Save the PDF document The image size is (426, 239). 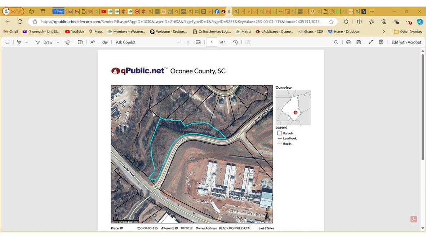pos(359,42)
